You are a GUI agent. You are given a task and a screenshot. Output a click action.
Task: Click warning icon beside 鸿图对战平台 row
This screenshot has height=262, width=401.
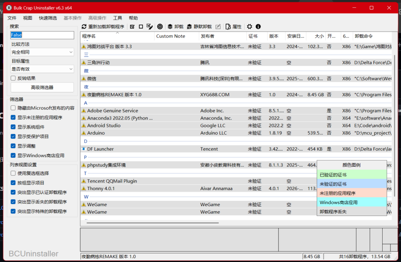[84, 46]
